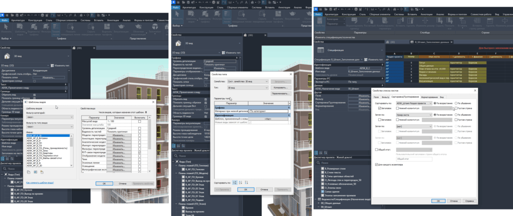Switch to Поля tab in sheet list dialog
513x216 pixels.
point(376,97)
